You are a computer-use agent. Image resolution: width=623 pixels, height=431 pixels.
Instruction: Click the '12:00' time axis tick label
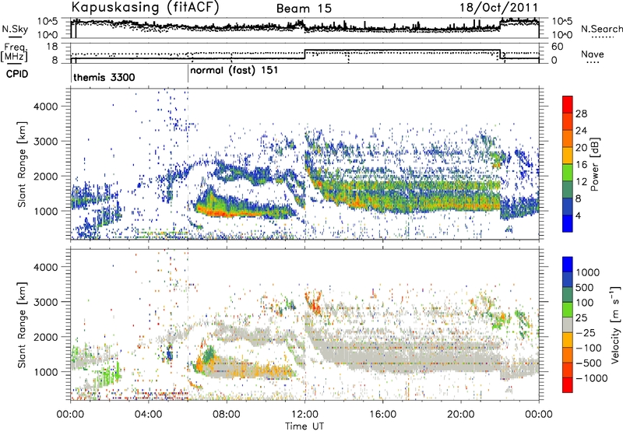pyautogui.click(x=304, y=415)
